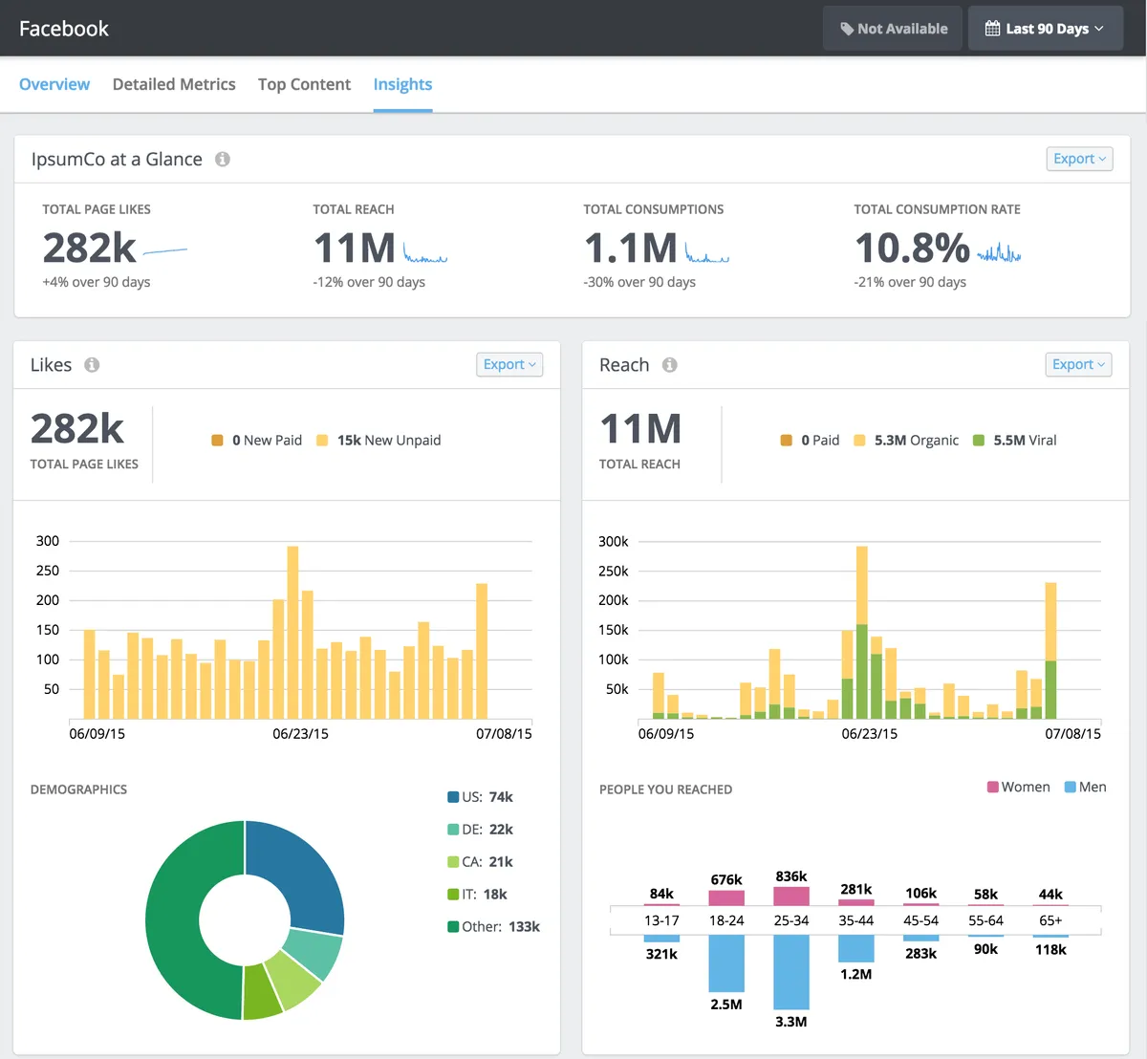The width and height of the screenshot is (1147, 1059).
Task: Toggle the Viral series in Reach legend
Action: point(1015,441)
